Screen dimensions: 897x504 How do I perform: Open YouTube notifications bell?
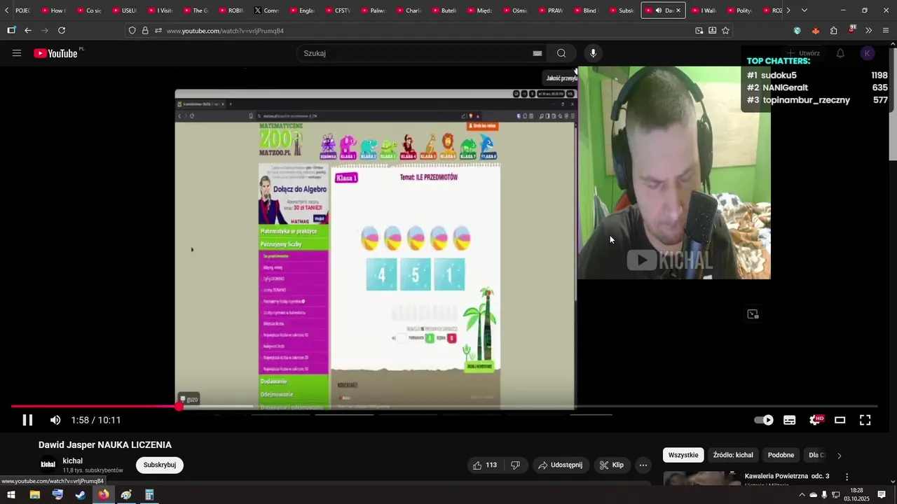click(x=840, y=53)
